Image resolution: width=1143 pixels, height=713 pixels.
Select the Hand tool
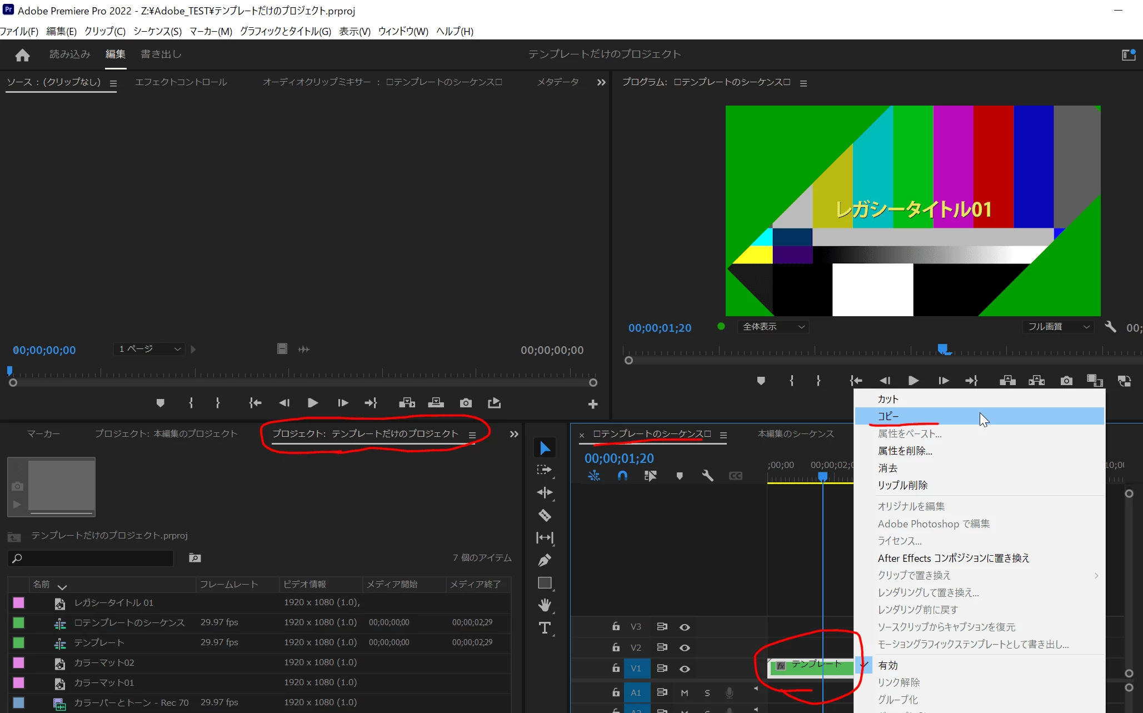(545, 605)
